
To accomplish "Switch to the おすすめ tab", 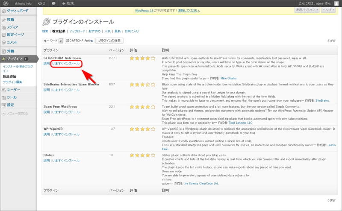I will click(x=94, y=31).
